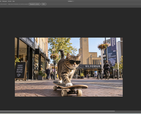
Task: Click the horizontal scrollbar at the bottom
Action: (x=57, y=111)
